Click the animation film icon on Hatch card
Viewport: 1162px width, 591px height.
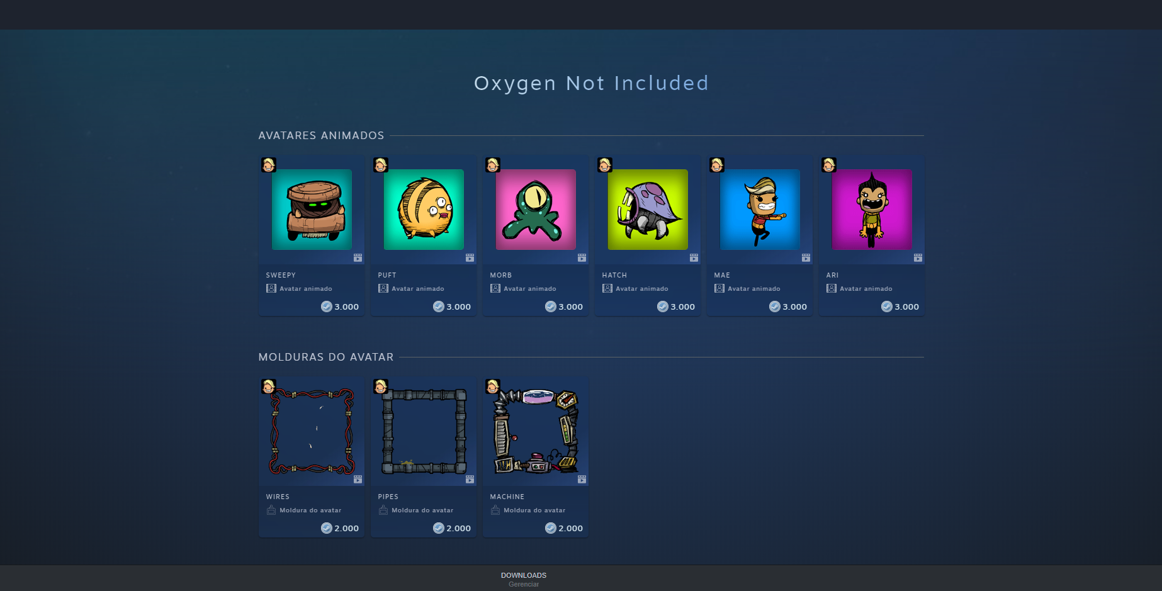[694, 257]
